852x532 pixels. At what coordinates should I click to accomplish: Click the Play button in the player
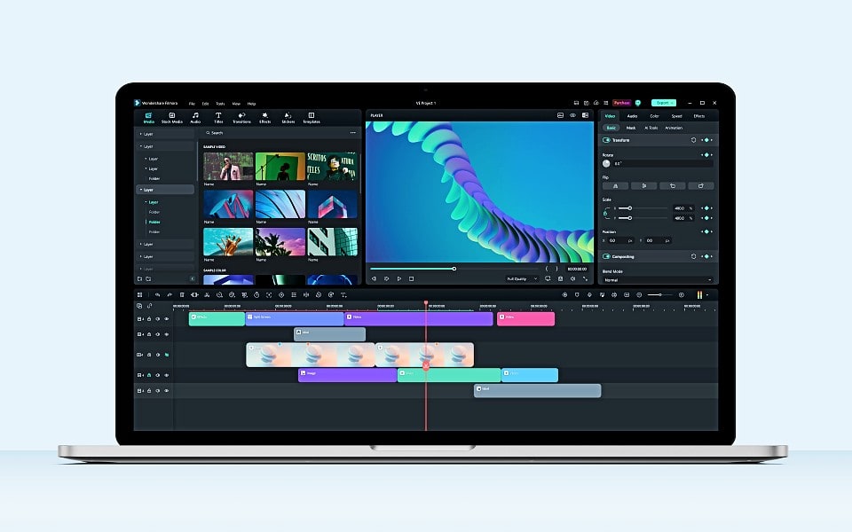(398, 278)
